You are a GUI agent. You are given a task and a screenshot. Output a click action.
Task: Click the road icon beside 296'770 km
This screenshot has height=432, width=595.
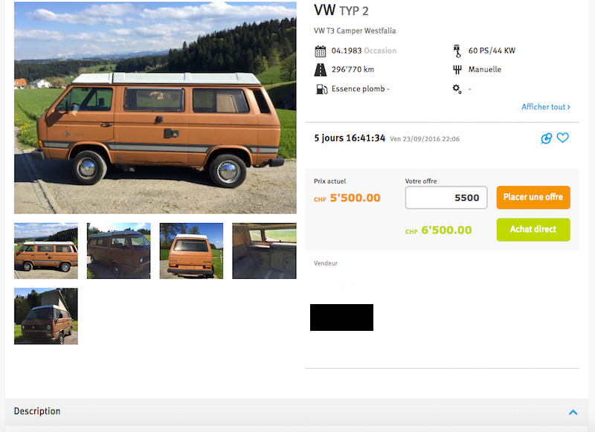(x=321, y=70)
